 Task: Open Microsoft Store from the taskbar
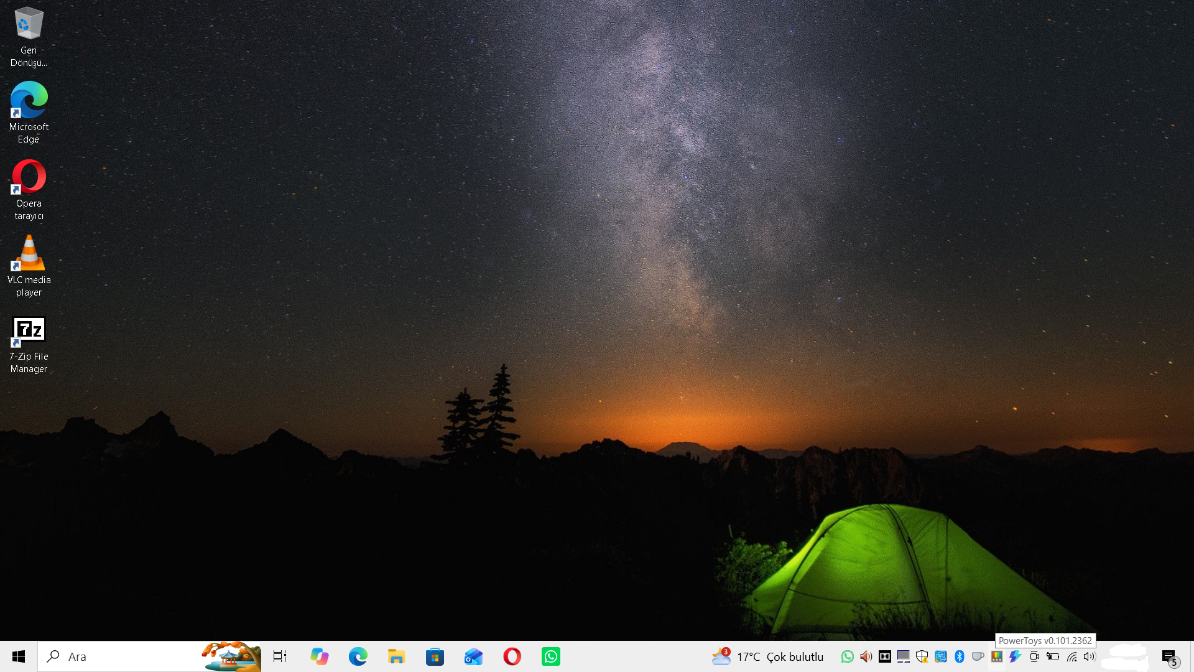pyautogui.click(x=435, y=656)
